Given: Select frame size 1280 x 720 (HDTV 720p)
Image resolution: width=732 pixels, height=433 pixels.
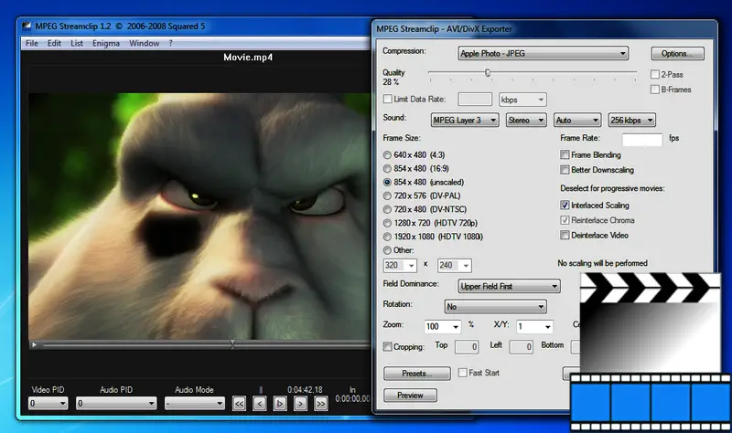Looking at the screenshot, I should click(387, 223).
